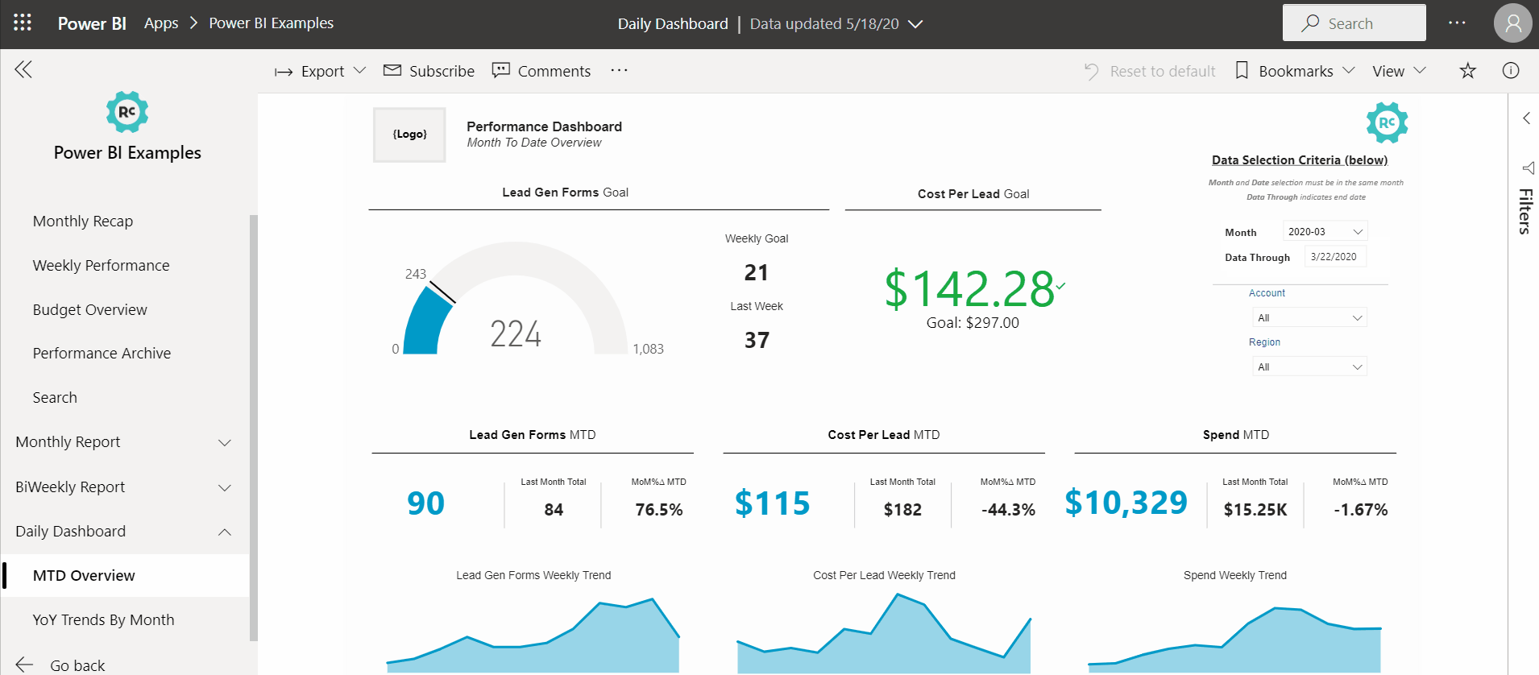Click Power BI Examples breadcrumb
Image resolution: width=1539 pixels, height=675 pixels.
coord(271,23)
